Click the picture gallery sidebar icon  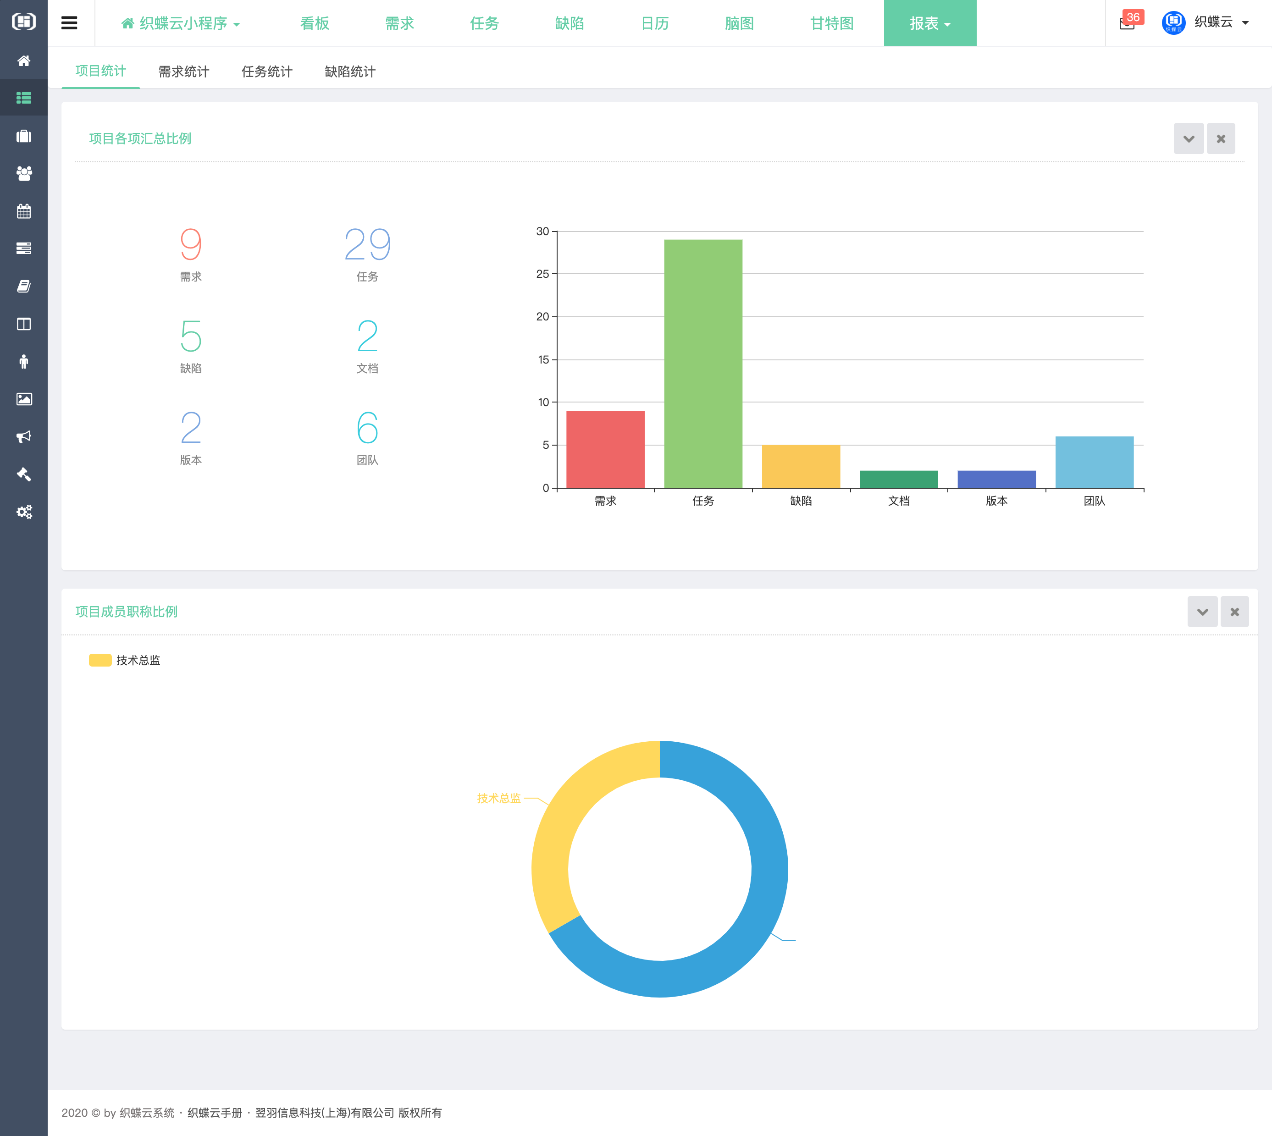coord(24,399)
